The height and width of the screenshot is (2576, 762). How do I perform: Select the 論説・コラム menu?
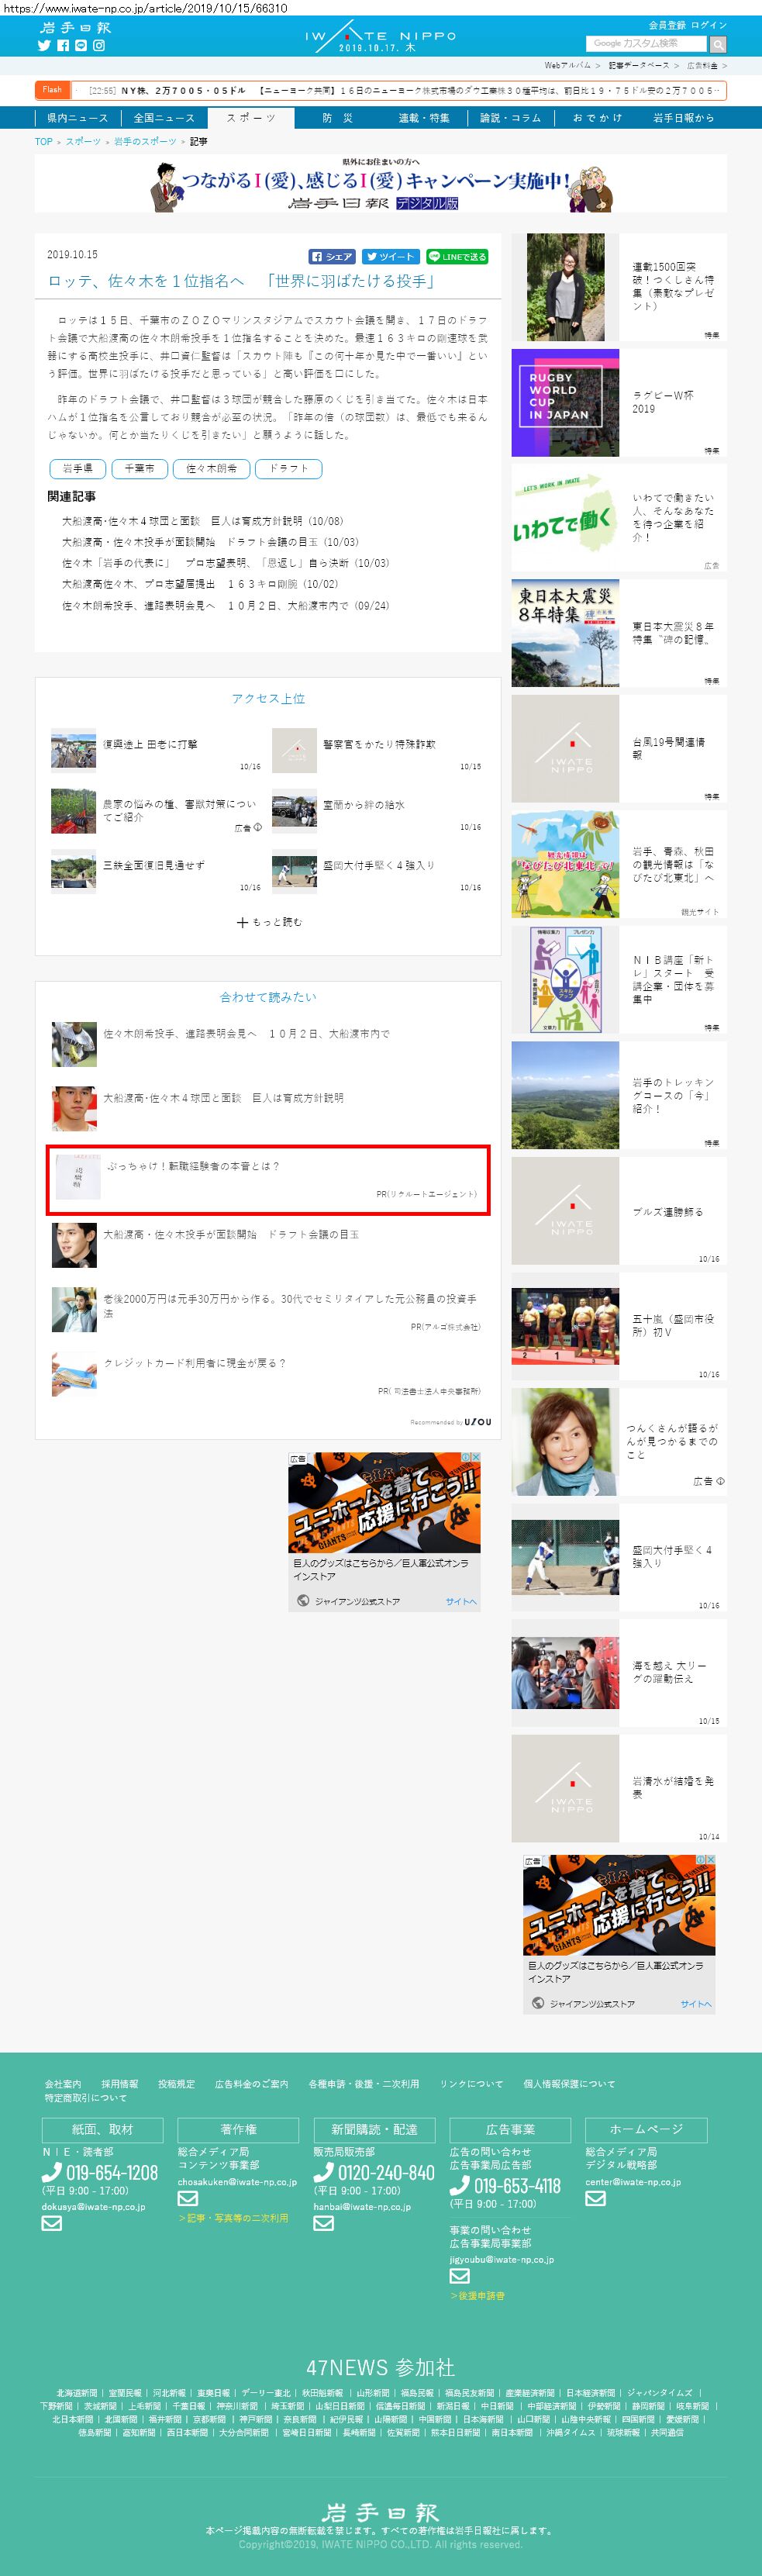pos(510,118)
